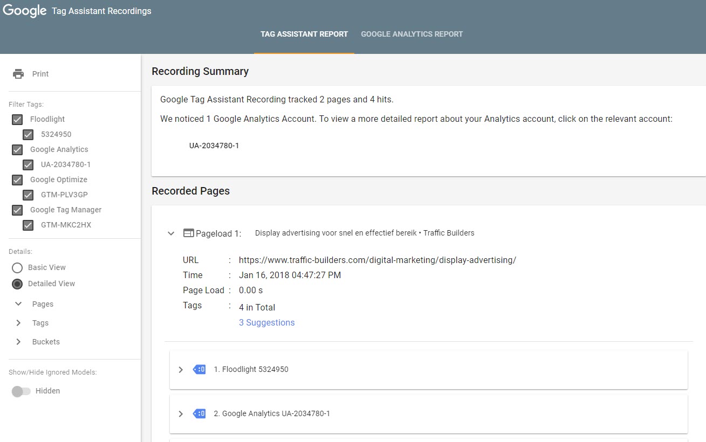Click the Google logo in header
Screen dimensions: 706x442
point(25,11)
